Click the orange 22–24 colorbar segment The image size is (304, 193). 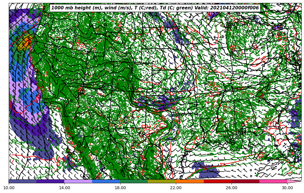pos(190,181)
